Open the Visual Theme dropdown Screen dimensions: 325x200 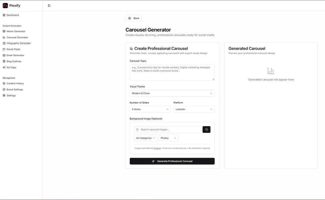coord(172,93)
